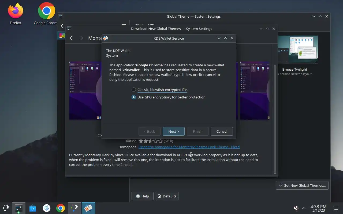The height and width of the screenshot is (214, 343).
Task: Go back in Download New Global Themes window
Action: tap(71, 38)
